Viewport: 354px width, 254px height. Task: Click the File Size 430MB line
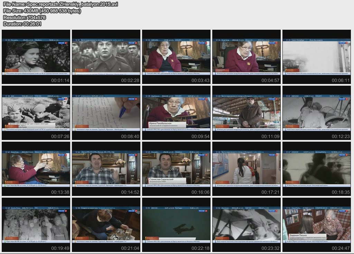42,11
